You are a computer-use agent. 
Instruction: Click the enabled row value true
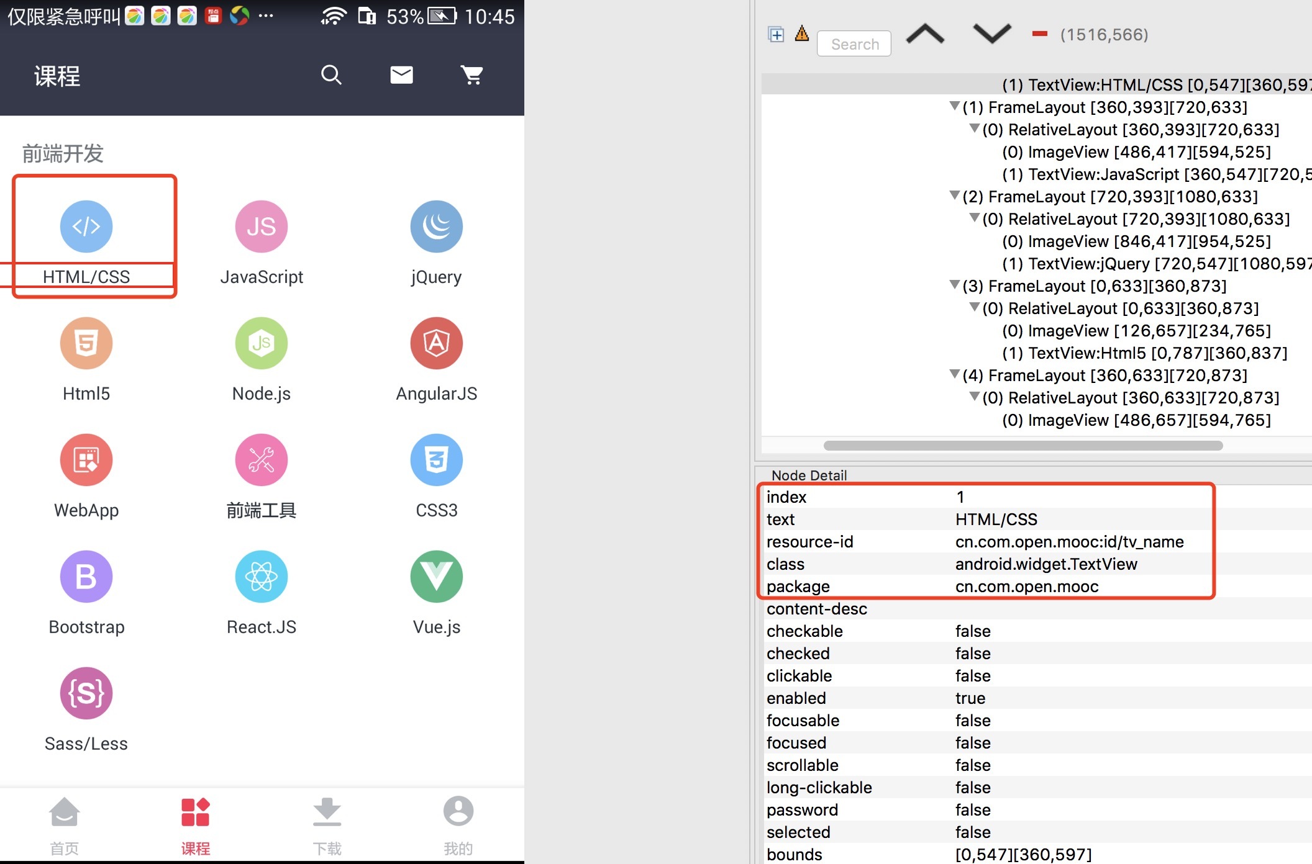970,698
